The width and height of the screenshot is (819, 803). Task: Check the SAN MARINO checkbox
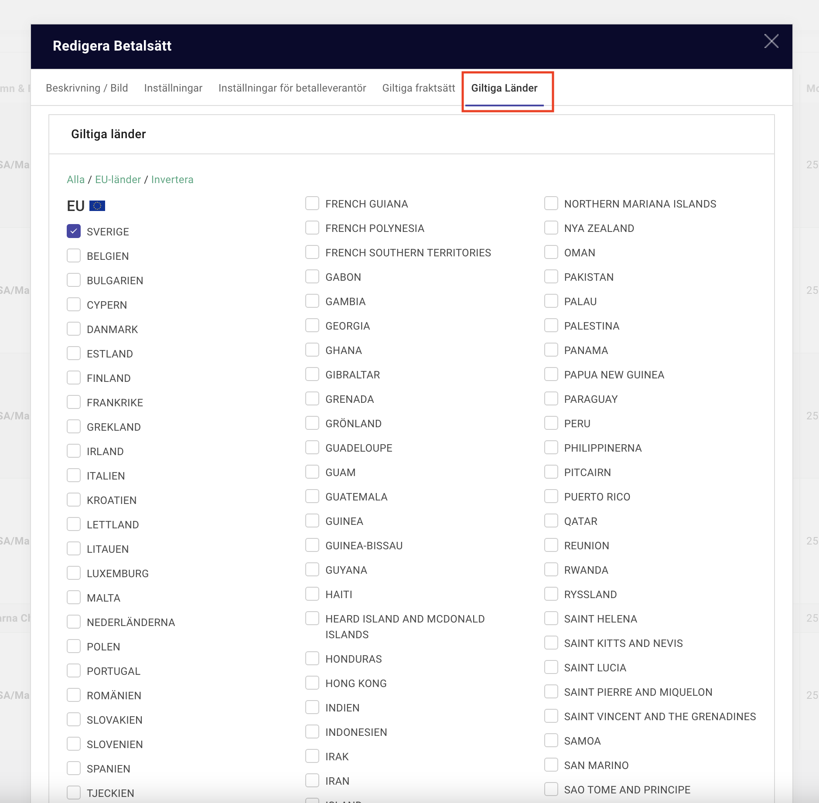click(551, 765)
